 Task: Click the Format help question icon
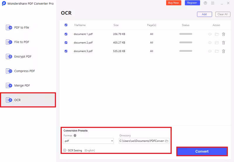(x=75, y=135)
